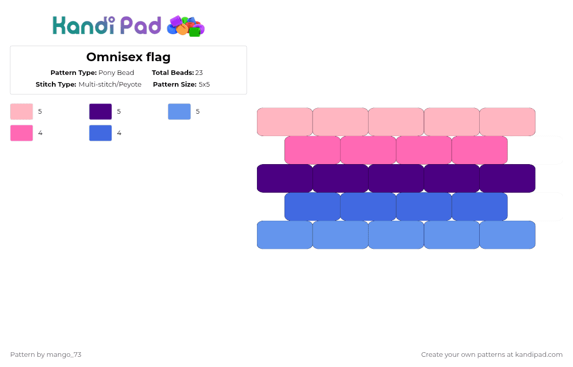This screenshot has height=367, width=573.
Task: Click the count '5' beside light pink swatch
Action: [x=40, y=112]
